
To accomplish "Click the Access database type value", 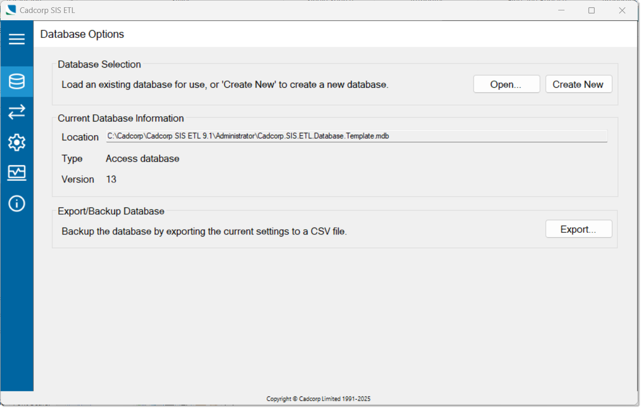I will [x=143, y=159].
